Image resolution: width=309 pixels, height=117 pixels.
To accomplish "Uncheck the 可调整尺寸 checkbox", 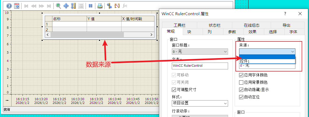I will pyautogui.click(x=174, y=90).
